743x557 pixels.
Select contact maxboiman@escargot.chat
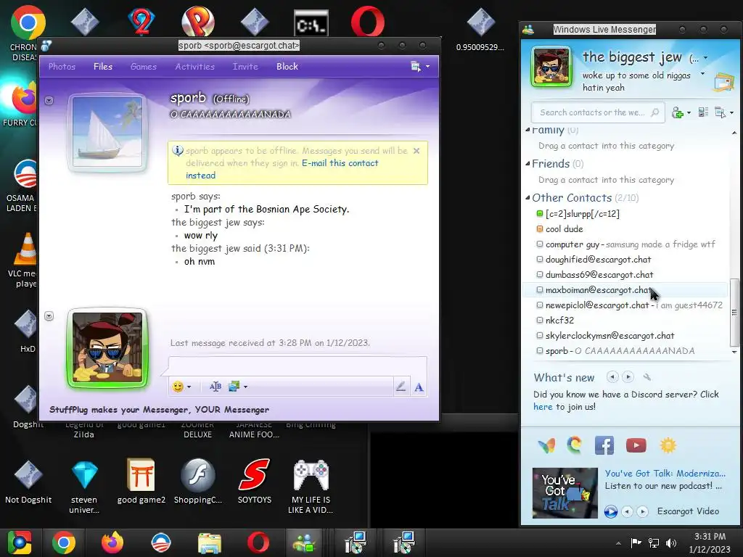(625, 290)
